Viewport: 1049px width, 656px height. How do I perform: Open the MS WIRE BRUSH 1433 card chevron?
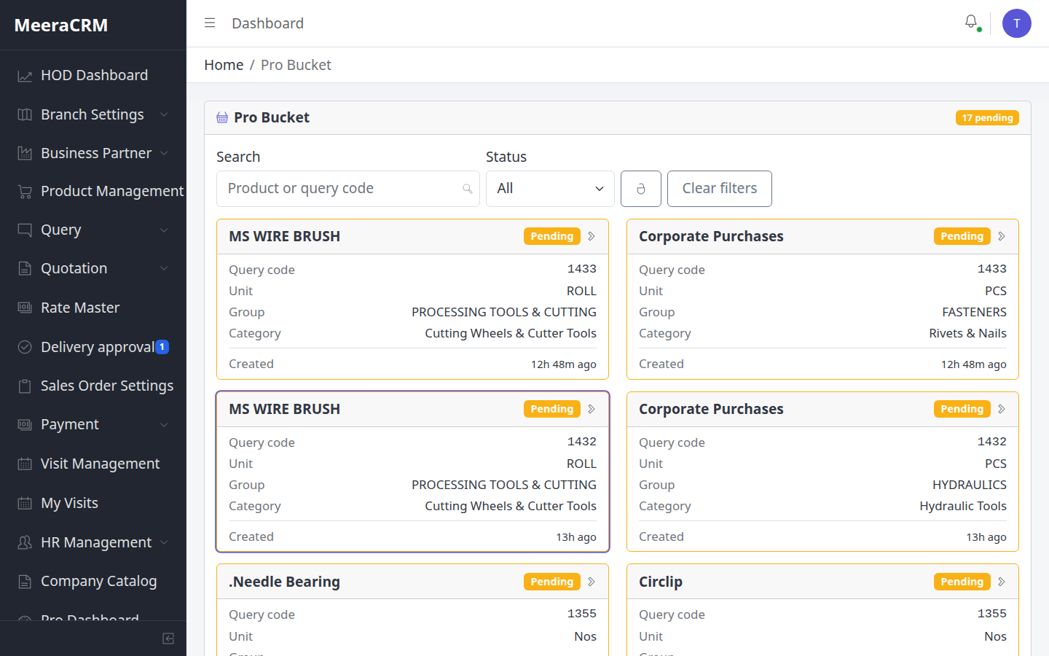(592, 236)
